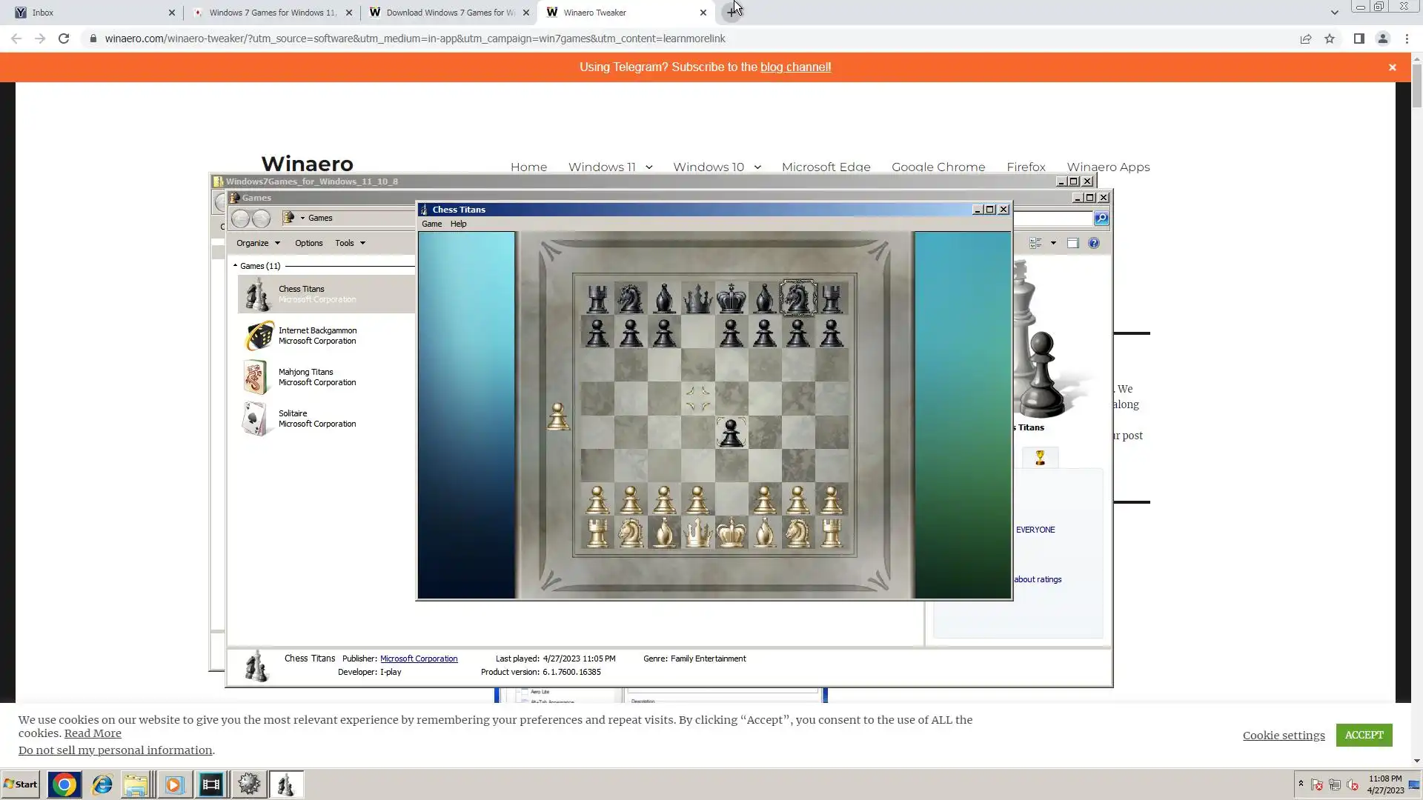Viewport: 1423px width, 800px height.
Task: Open Mahjong Titans game icon
Action: (255, 377)
